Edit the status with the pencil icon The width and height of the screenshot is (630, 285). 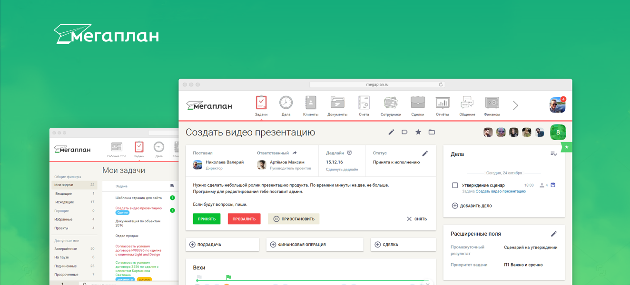coord(425,153)
